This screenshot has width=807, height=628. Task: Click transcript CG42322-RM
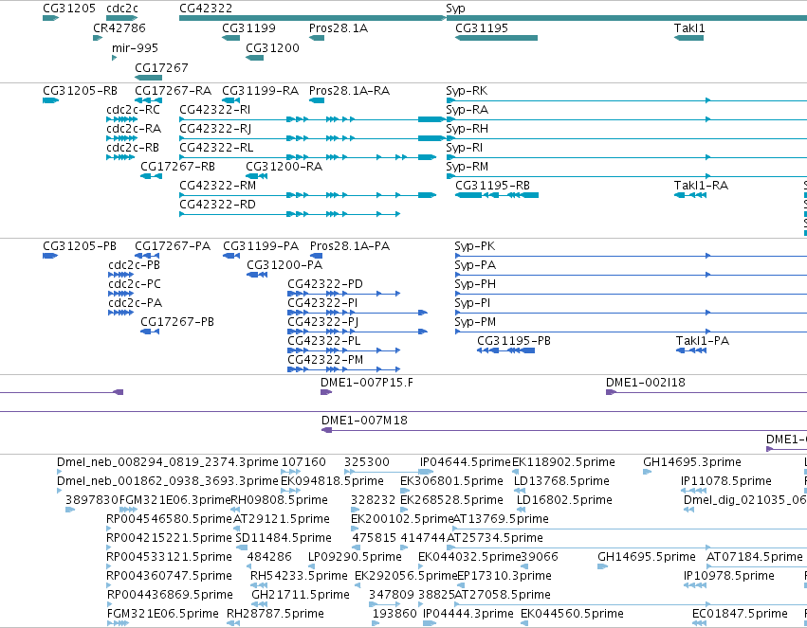(x=217, y=186)
